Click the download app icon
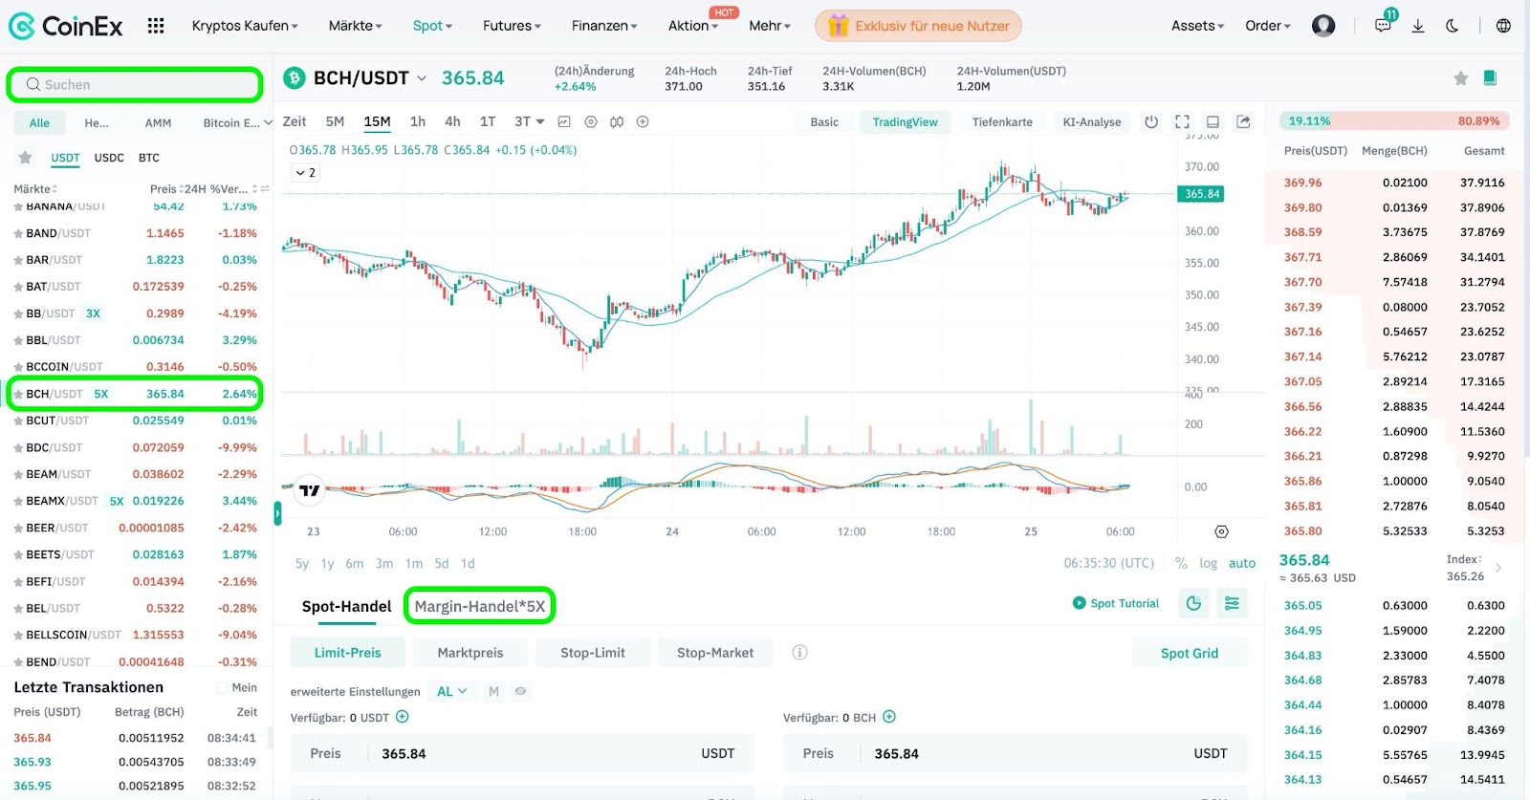1530x800 pixels. 1418,26
